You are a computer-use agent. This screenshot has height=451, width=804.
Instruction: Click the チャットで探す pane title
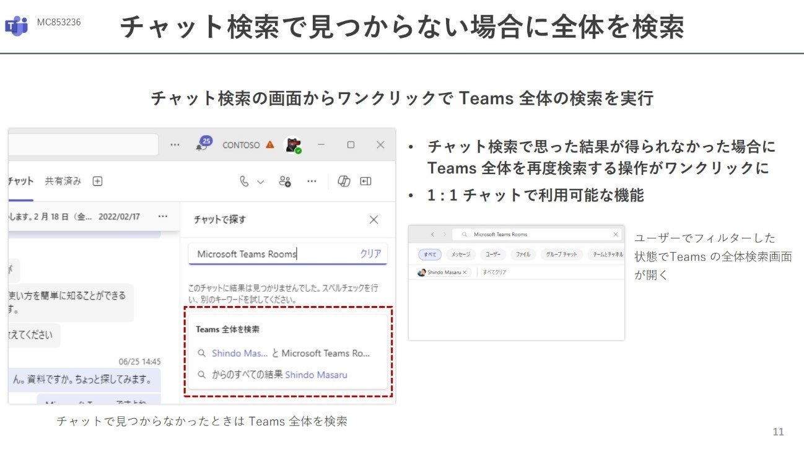click(219, 219)
